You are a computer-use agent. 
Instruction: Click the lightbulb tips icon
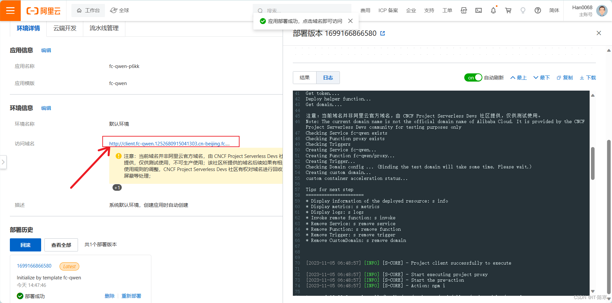(x=523, y=11)
